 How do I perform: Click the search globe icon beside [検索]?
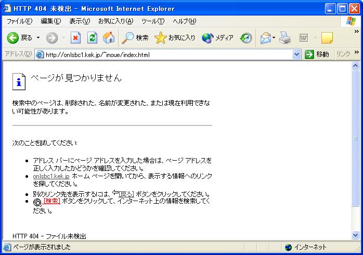37,202
